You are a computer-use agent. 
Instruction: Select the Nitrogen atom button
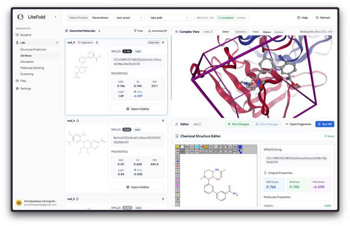[x=177, y=161]
